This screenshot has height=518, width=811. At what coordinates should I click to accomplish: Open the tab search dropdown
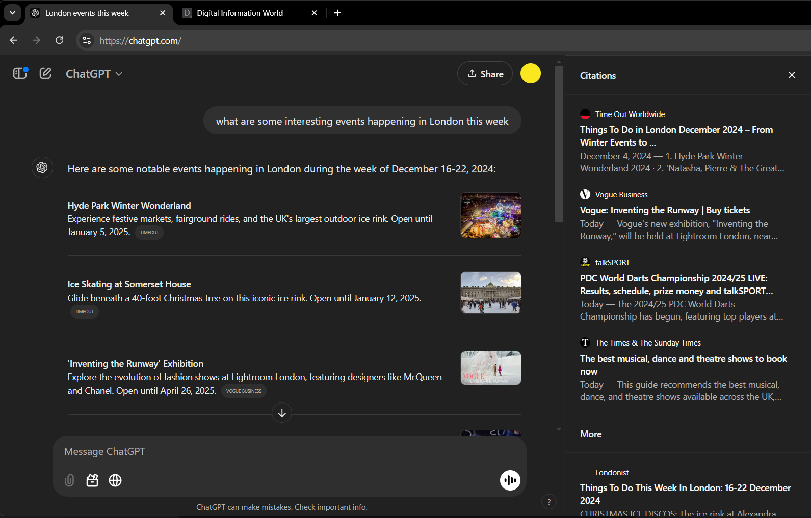pyautogui.click(x=12, y=13)
